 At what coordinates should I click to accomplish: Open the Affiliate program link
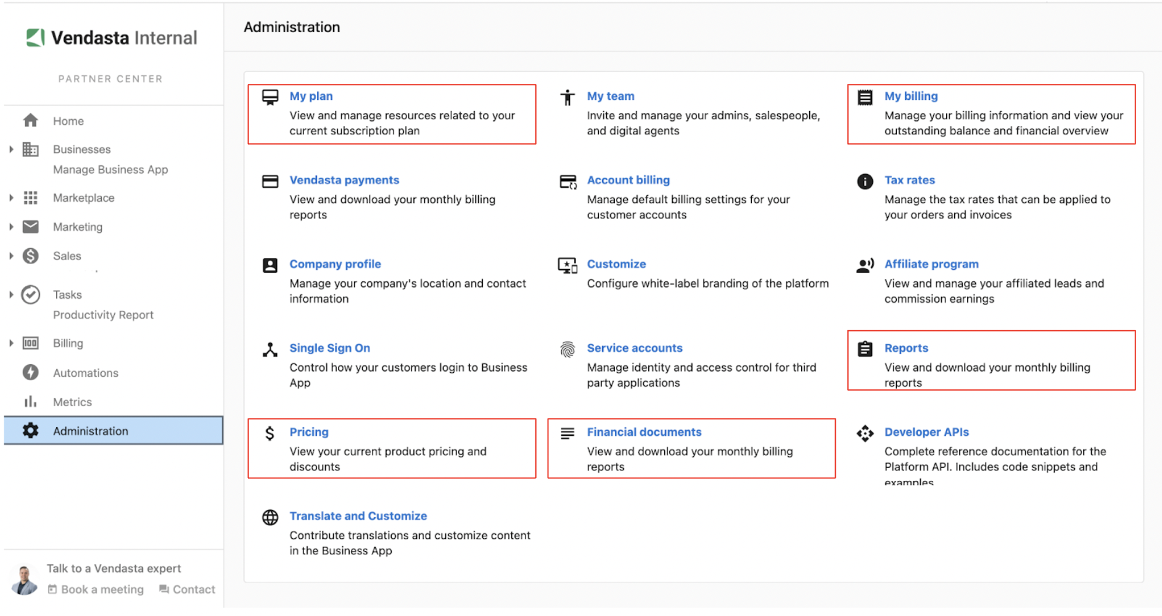931,264
